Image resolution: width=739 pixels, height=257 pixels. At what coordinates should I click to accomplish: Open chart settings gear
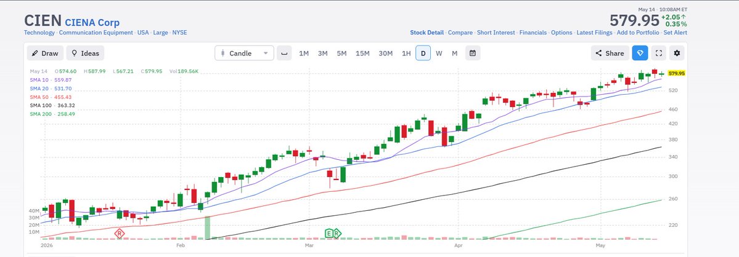click(677, 53)
